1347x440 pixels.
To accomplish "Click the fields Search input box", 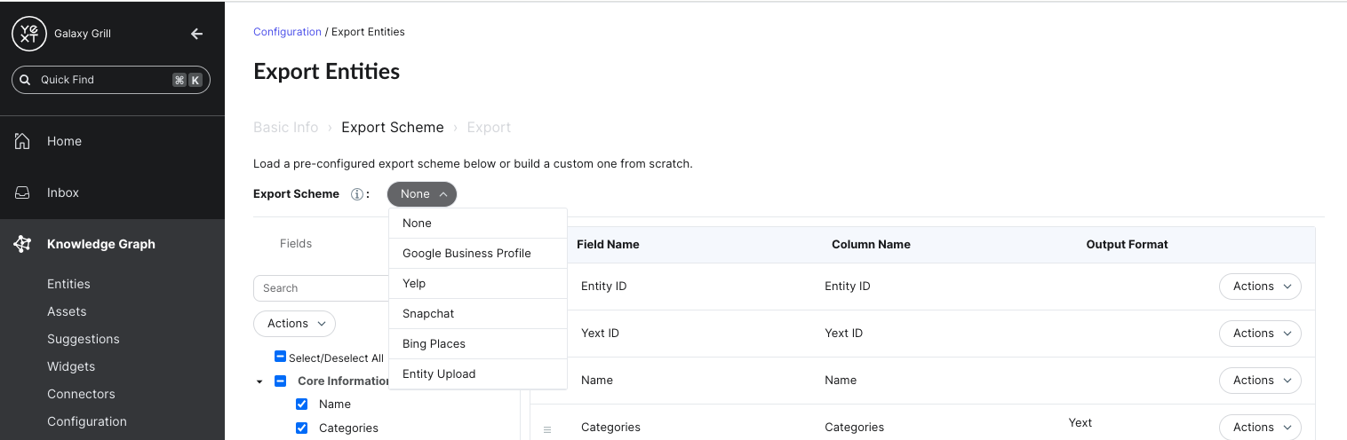I will tap(320, 288).
